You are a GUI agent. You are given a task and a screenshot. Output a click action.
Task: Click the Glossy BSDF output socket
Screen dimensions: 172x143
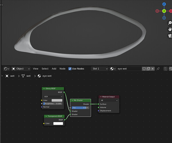(x=64, y=92)
